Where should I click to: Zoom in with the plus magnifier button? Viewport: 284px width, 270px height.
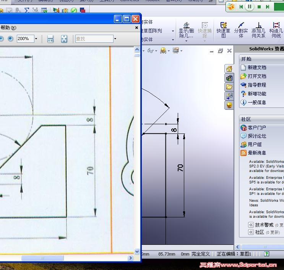pos(10,39)
